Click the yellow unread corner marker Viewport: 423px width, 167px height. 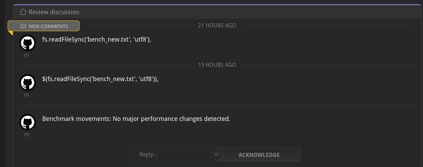pyautogui.click(x=10, y=33)
